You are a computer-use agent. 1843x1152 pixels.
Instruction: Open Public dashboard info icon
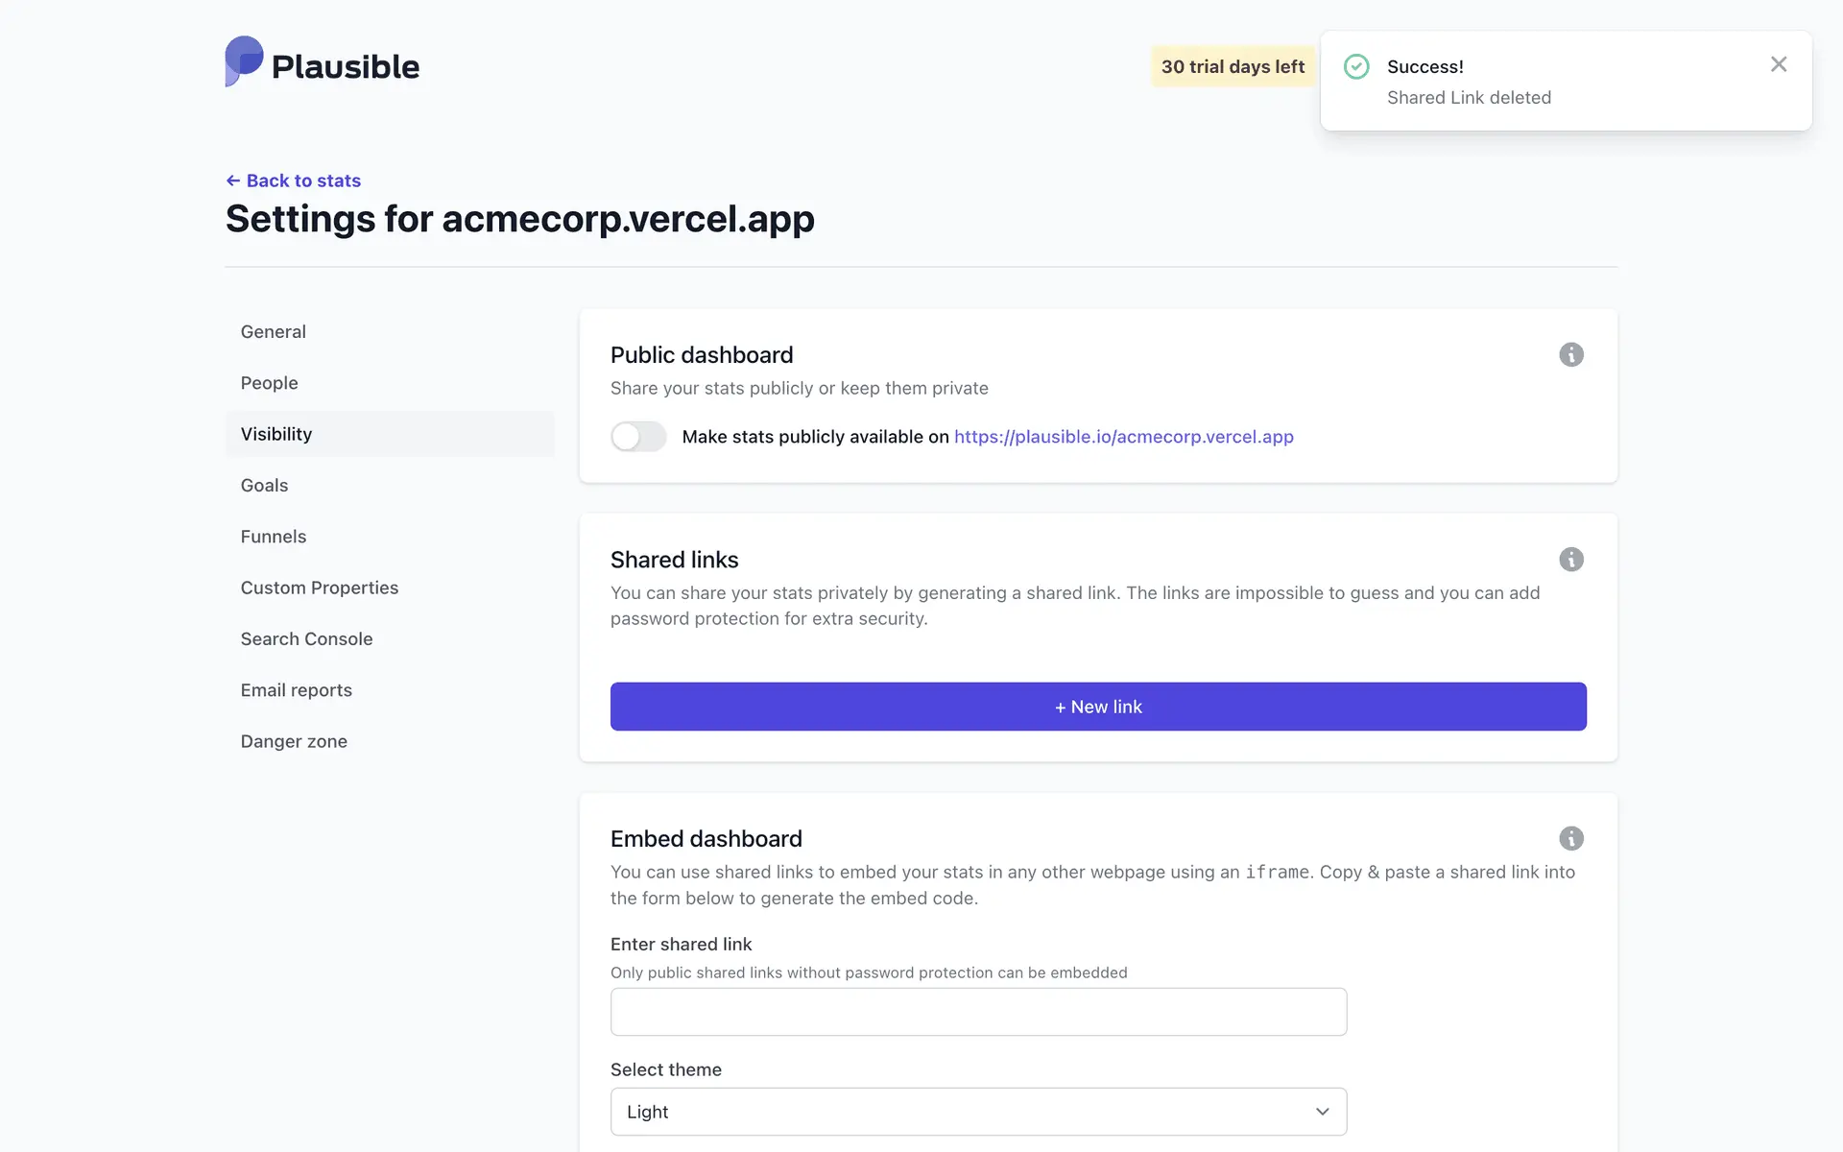1570,355
